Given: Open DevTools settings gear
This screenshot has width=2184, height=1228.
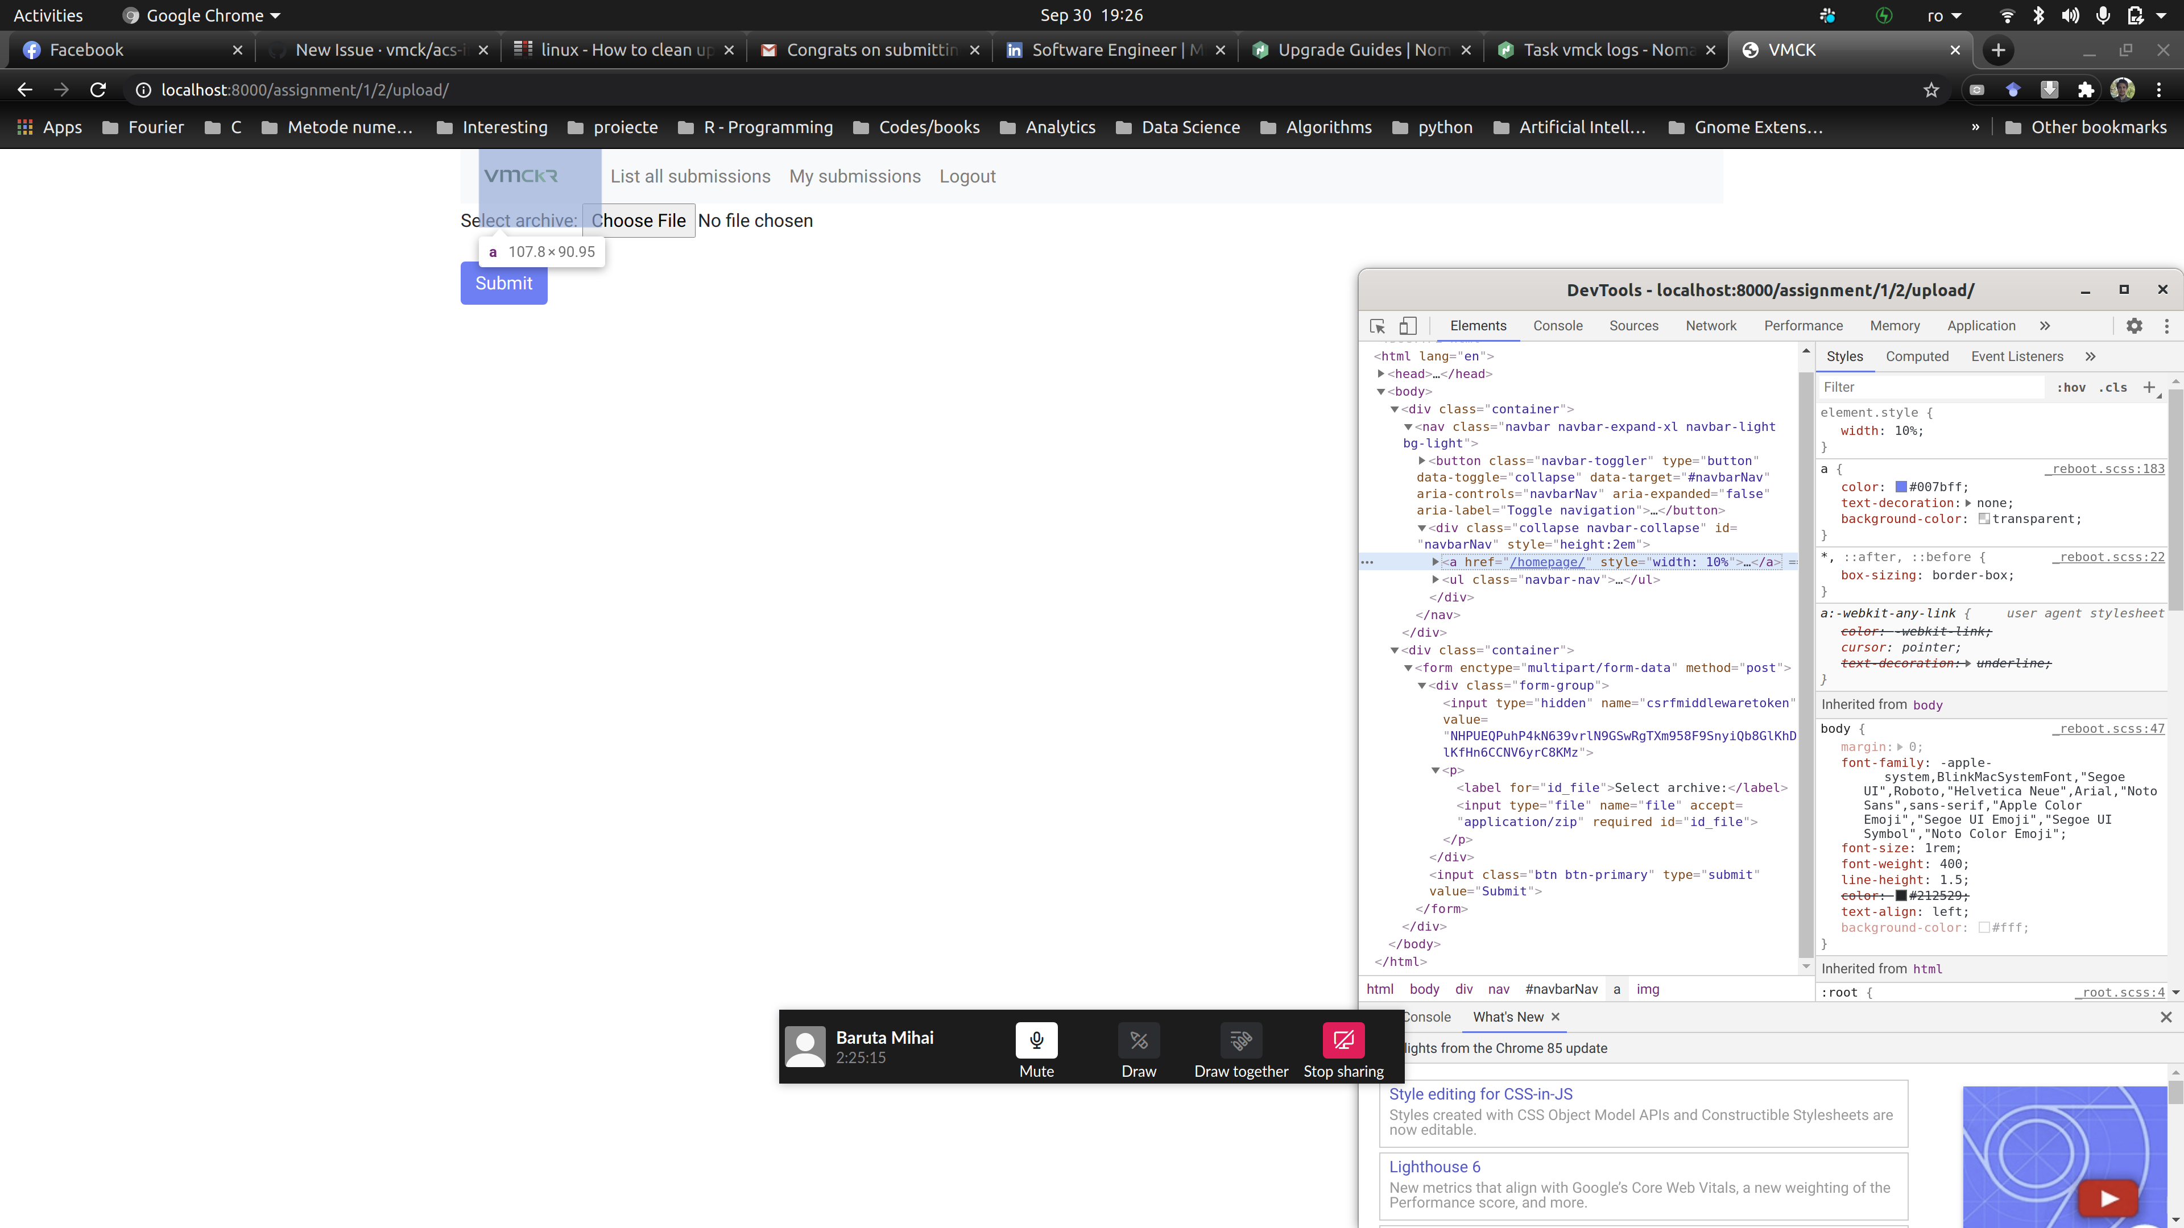Looking at the screenshot, I should (x=2134, y=326).
